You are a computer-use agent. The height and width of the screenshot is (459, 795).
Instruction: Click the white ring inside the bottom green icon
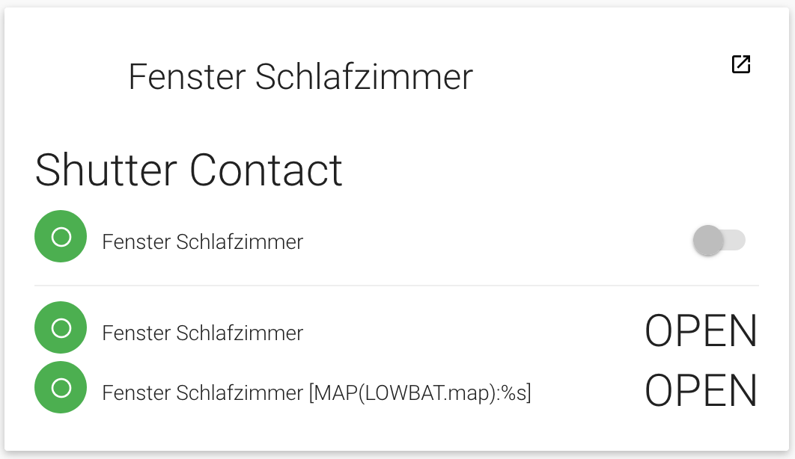[x=61, y=387]
